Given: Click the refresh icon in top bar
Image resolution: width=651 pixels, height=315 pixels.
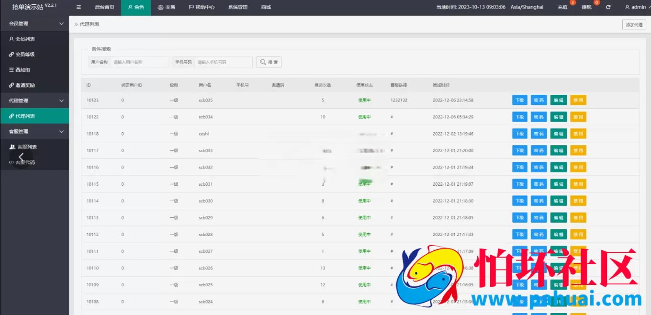Looking at the screenshot, I should click(x=608, y=7).
